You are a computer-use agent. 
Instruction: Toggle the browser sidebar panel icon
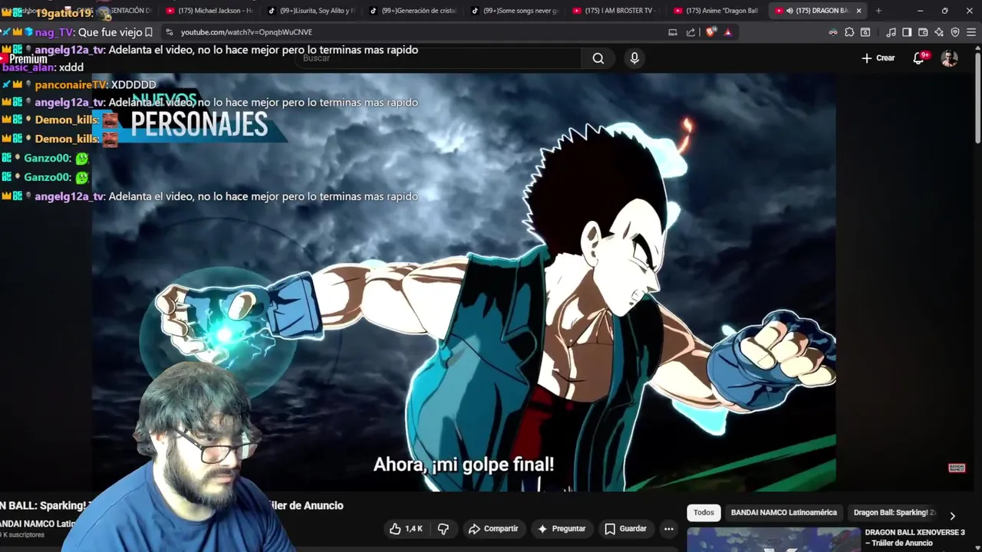click(x=907, y=32)
